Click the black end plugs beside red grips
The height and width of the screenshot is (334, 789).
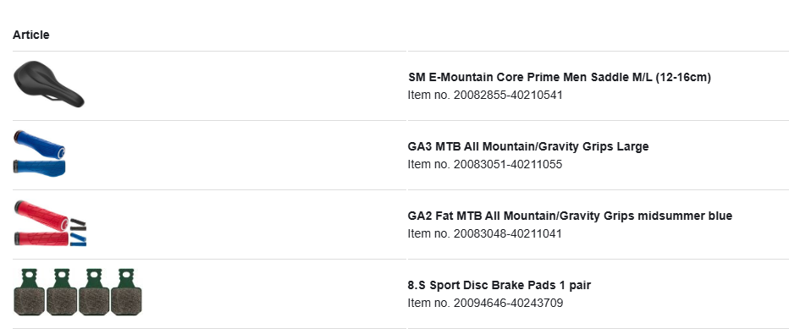coord(78,225)
